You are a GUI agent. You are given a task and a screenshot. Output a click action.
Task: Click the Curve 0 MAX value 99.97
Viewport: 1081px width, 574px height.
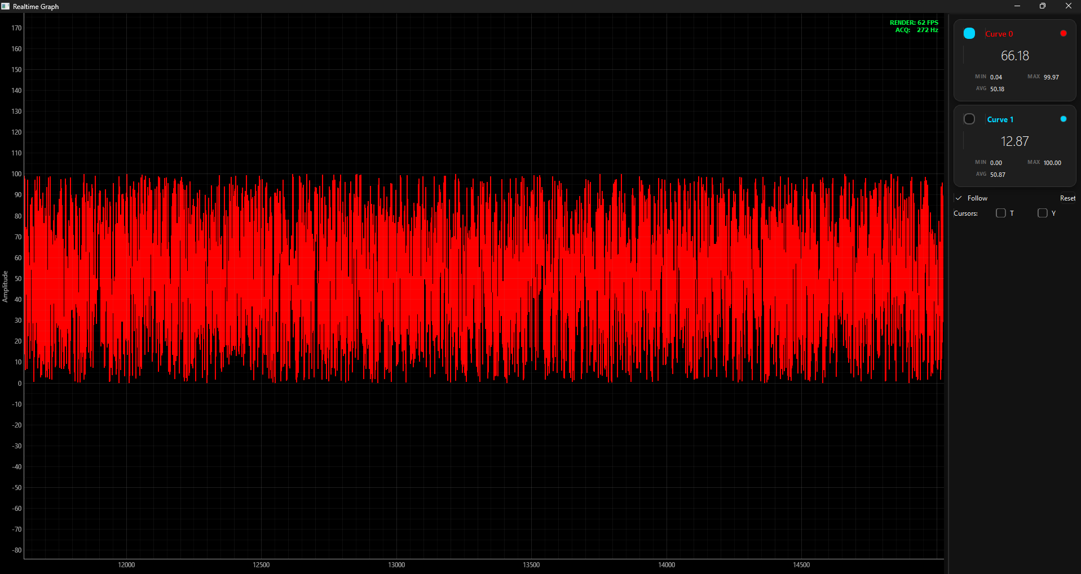click(1051, 77)
